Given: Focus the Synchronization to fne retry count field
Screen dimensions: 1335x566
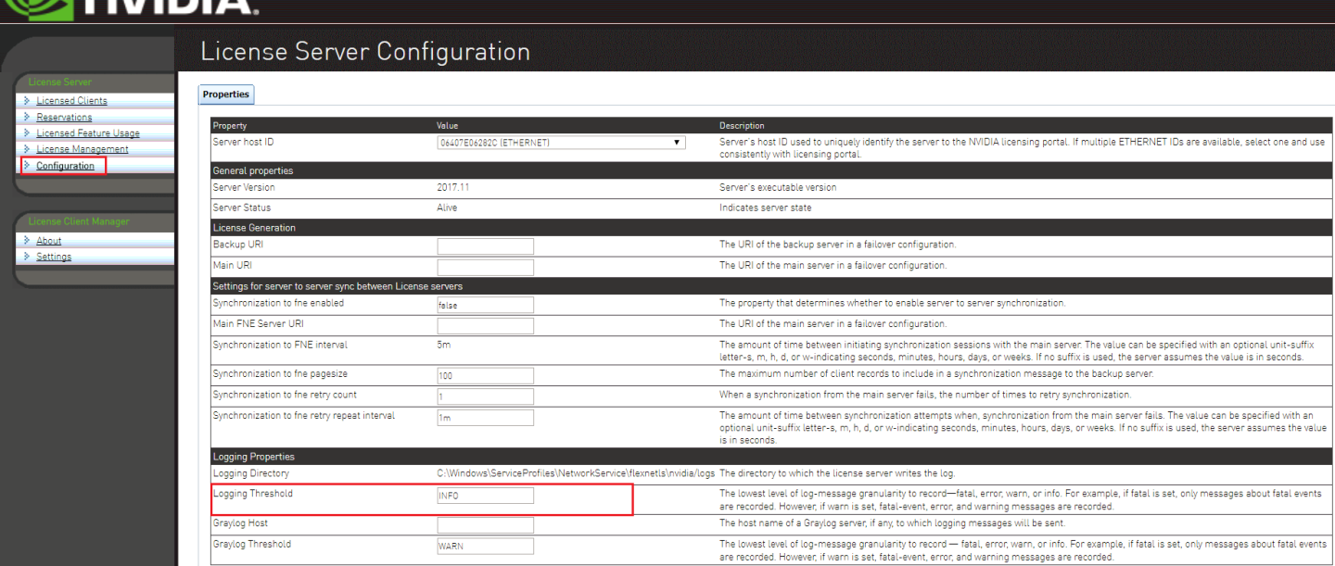Looking at the screenshot, I should [x=485, y=396].
